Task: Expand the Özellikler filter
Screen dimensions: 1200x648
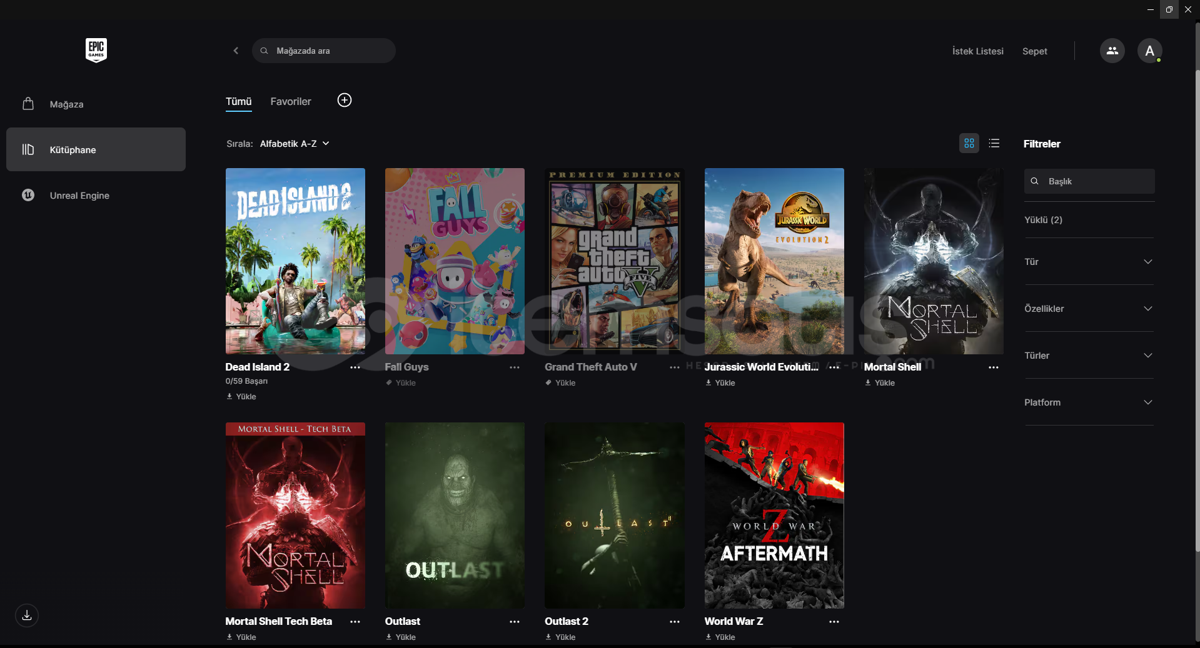Action: tap(1089, 309)
